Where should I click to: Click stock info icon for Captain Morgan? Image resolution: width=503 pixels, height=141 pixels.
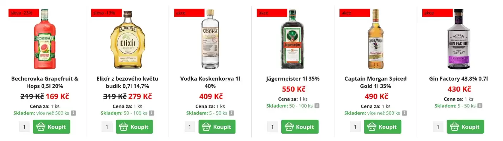click(404, 113)
